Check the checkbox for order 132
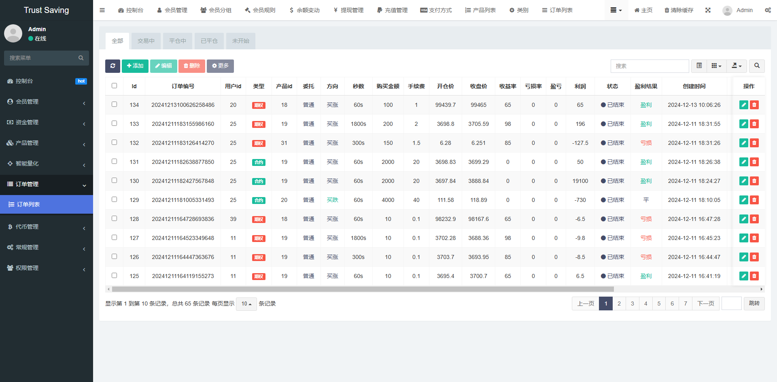 point(114,142)
